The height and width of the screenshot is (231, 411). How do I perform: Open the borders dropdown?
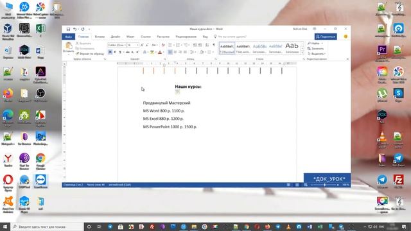(210, 52)
